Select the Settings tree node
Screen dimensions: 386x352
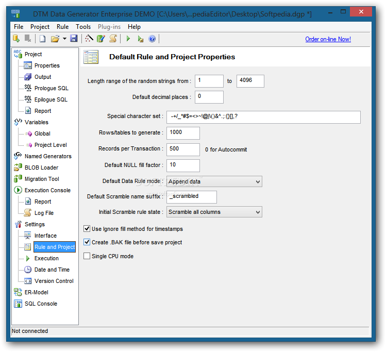[x=35, y=224]
